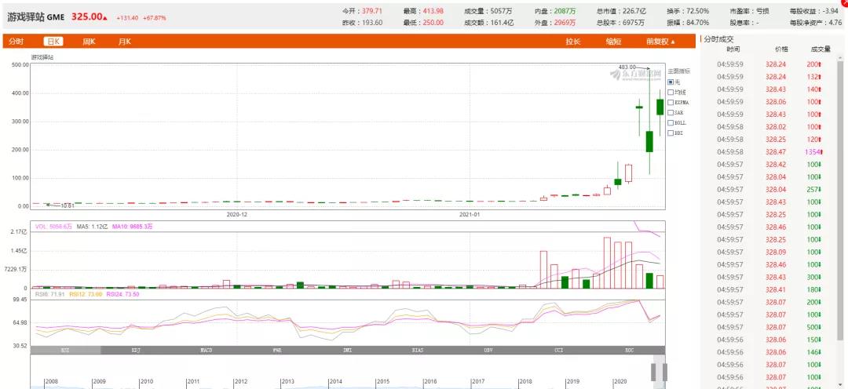Screen dimensions: 848x389
Task: Grab the right timeline range handle
Action: [x=665, y=372]
